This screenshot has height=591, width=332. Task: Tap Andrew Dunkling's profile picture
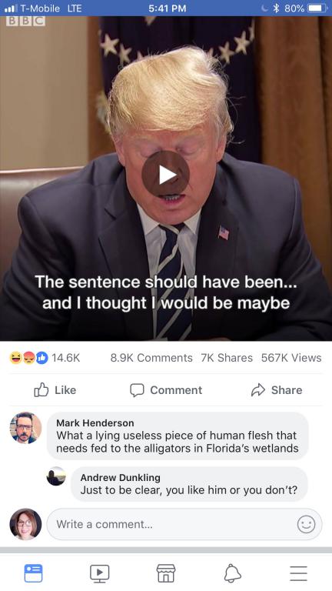[56, 476]
